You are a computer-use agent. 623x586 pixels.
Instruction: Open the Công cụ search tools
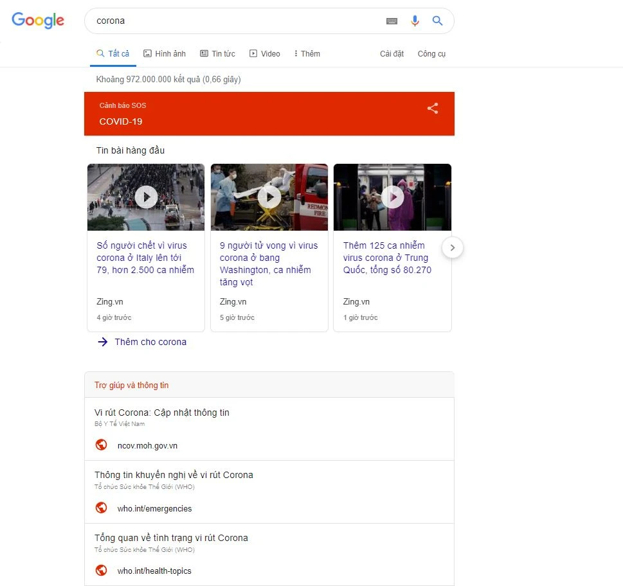coord(431,54)
